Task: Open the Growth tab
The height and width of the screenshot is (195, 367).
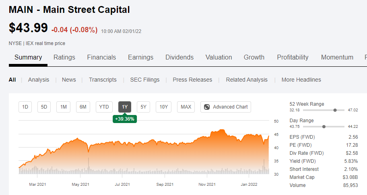Action: (x=254, y=57)
